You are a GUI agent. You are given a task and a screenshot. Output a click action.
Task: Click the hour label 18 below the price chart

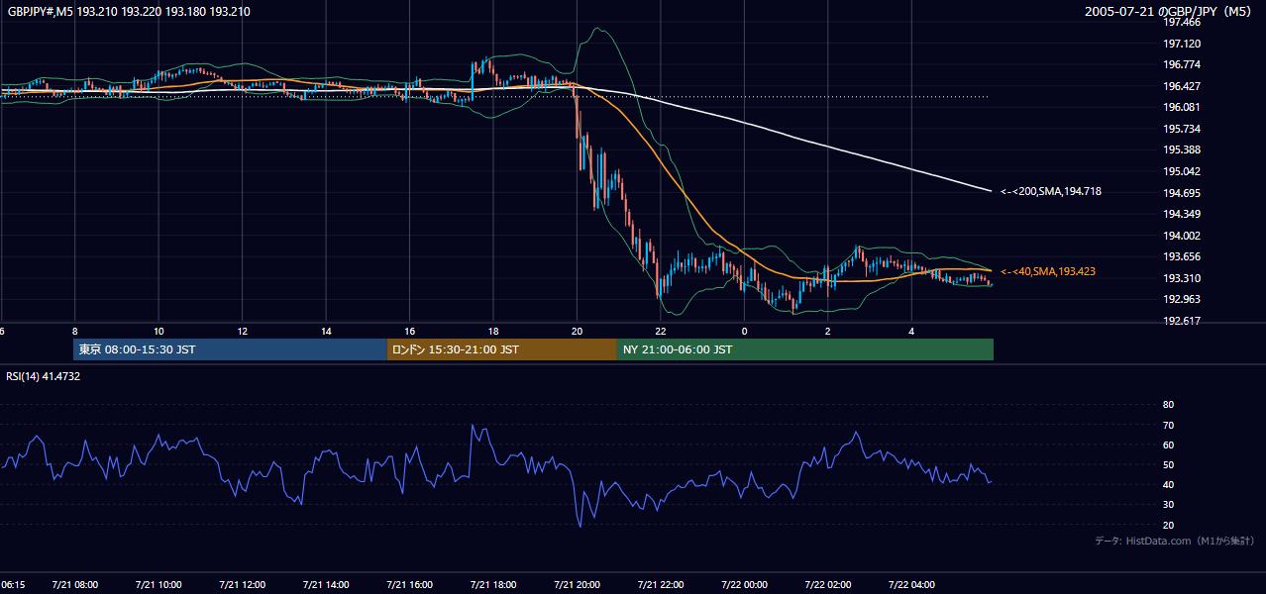pyautogui.click(x=493, y=331)
